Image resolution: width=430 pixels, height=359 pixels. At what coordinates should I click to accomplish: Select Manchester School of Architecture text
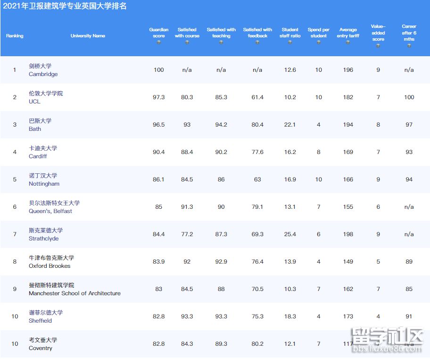(74, 293)
